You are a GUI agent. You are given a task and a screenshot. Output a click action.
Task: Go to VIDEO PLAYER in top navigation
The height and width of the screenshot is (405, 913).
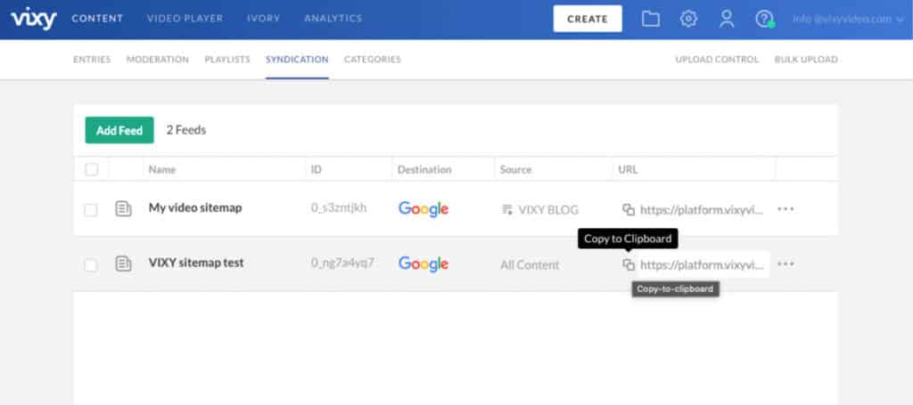pos(185,19)
